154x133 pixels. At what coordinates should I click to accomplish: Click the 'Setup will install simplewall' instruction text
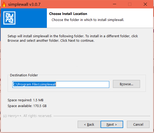(x=73, y=38)
